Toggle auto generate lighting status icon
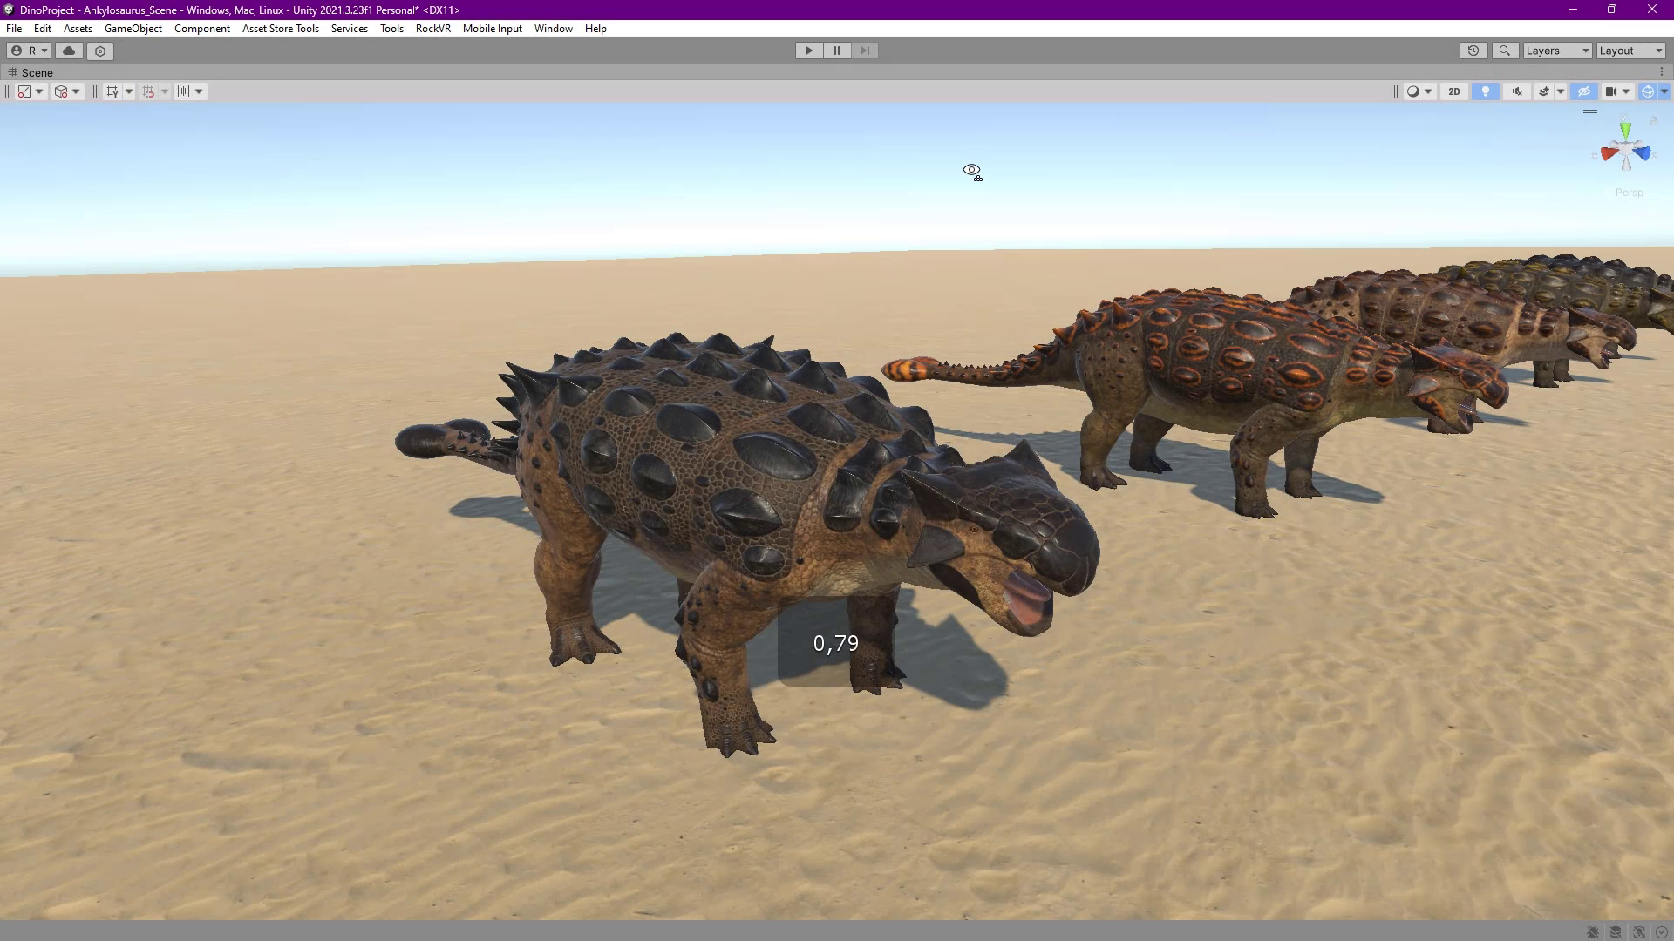This screenshot has width=1674, height=941. click(1639, 932)
